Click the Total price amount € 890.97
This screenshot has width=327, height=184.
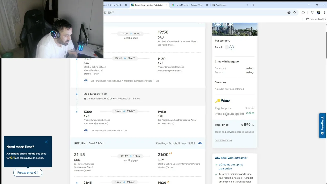[x=248, y=125]
